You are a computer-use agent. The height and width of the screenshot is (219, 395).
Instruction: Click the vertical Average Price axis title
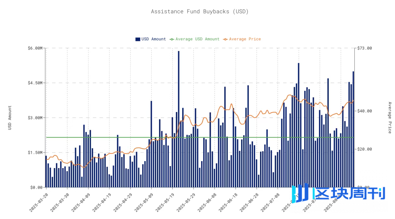pos(390,118)
